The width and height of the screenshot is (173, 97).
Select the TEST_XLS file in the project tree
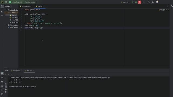click(x=14, y=23)
